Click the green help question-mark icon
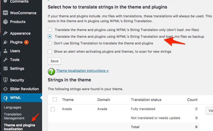Image resolution: width=213 pixels, height=131 pixels. [52, 71]
